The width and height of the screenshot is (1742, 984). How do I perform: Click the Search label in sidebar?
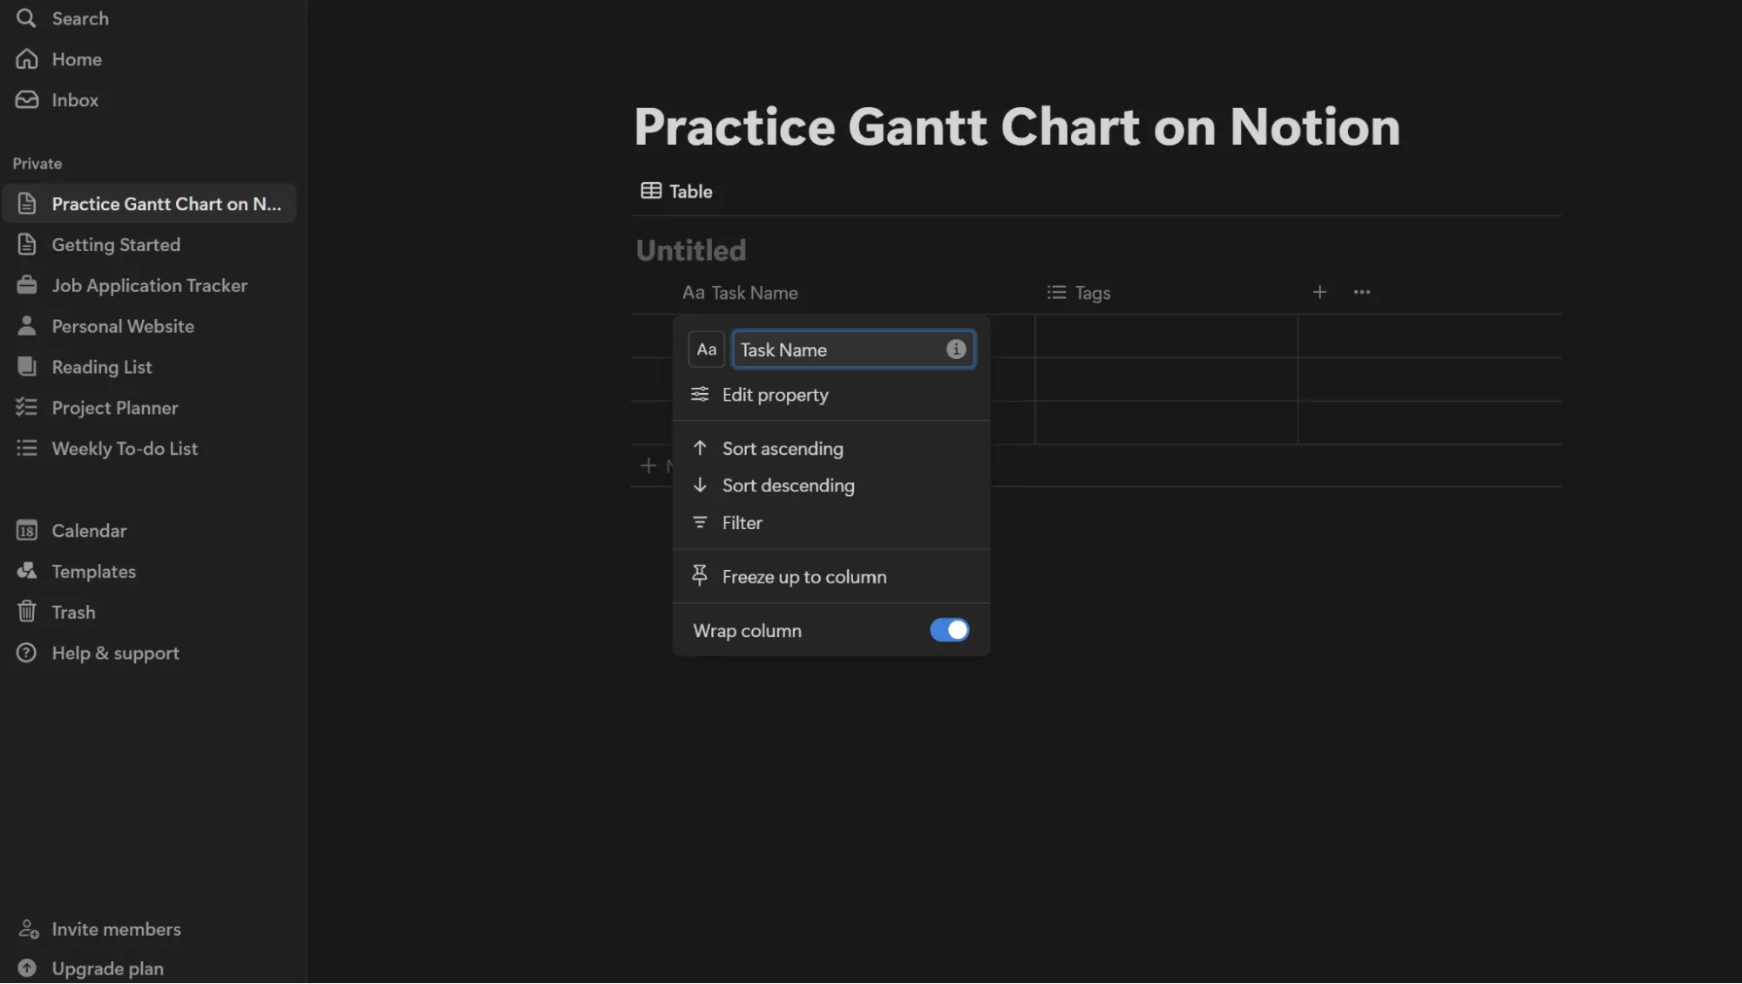point(80,18)
